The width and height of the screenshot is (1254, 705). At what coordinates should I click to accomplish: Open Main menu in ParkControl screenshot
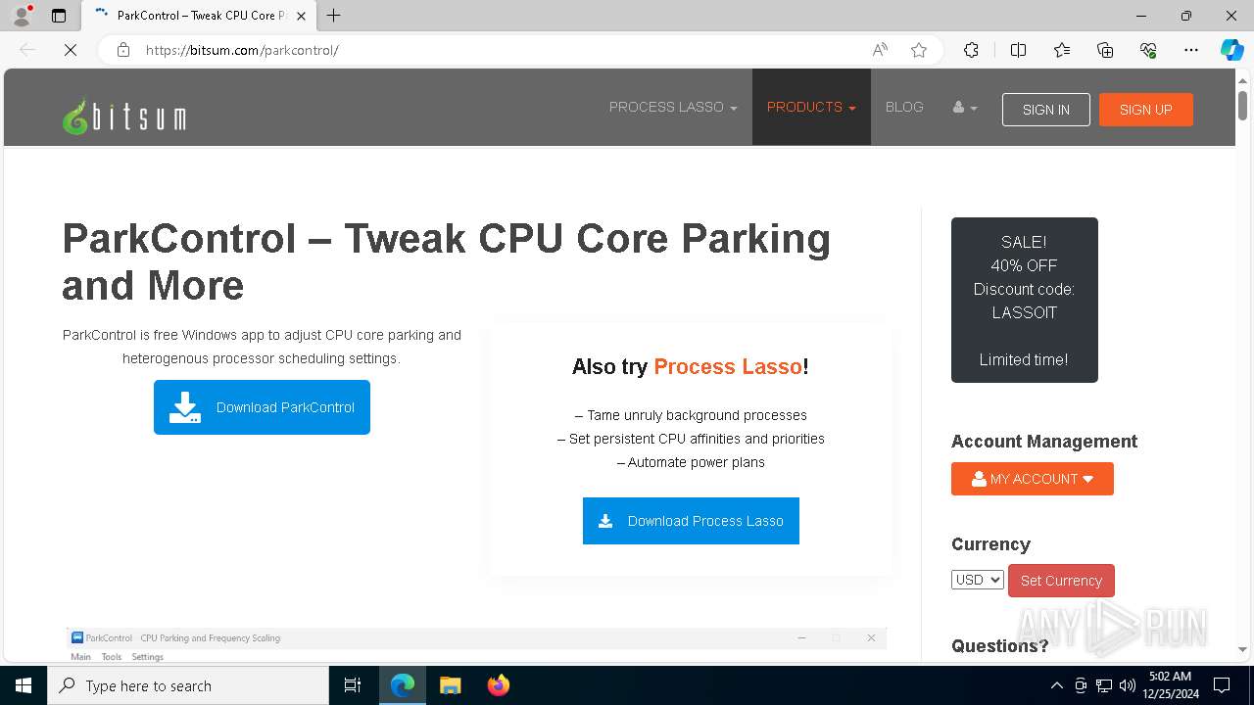click(81, 657)
